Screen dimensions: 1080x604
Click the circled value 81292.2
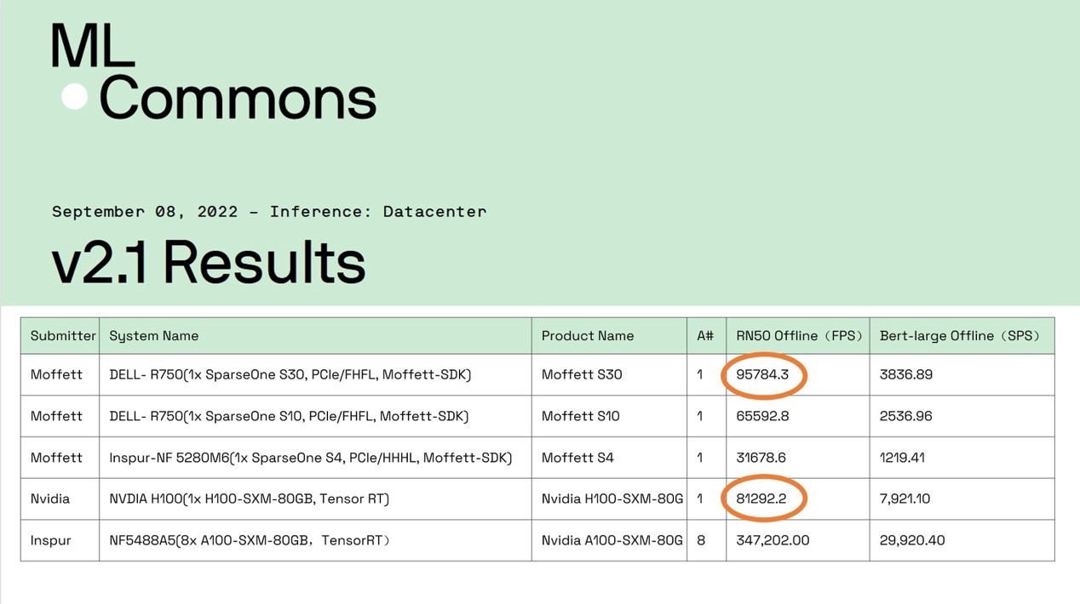pos(762,499)
